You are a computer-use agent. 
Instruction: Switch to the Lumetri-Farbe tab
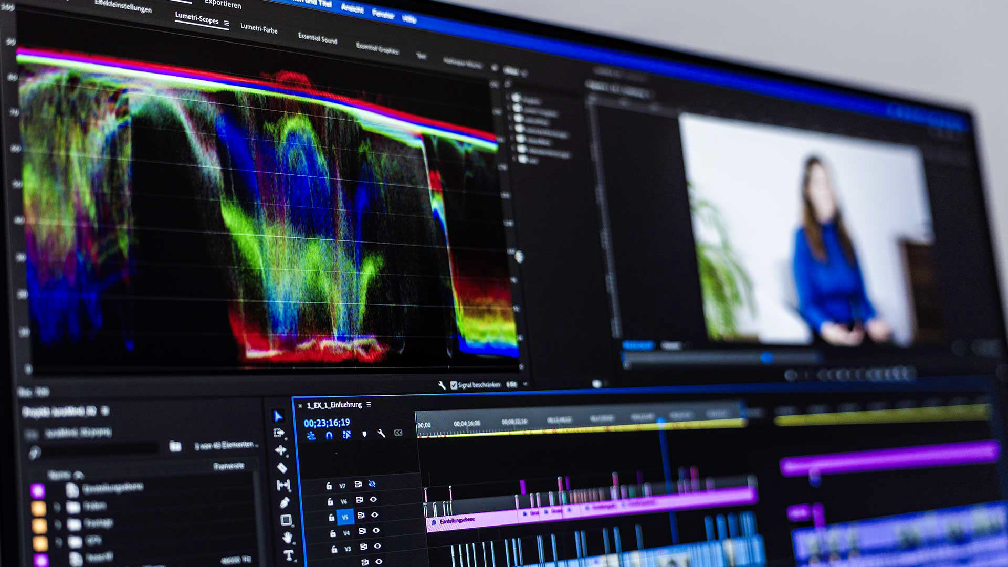259,28
